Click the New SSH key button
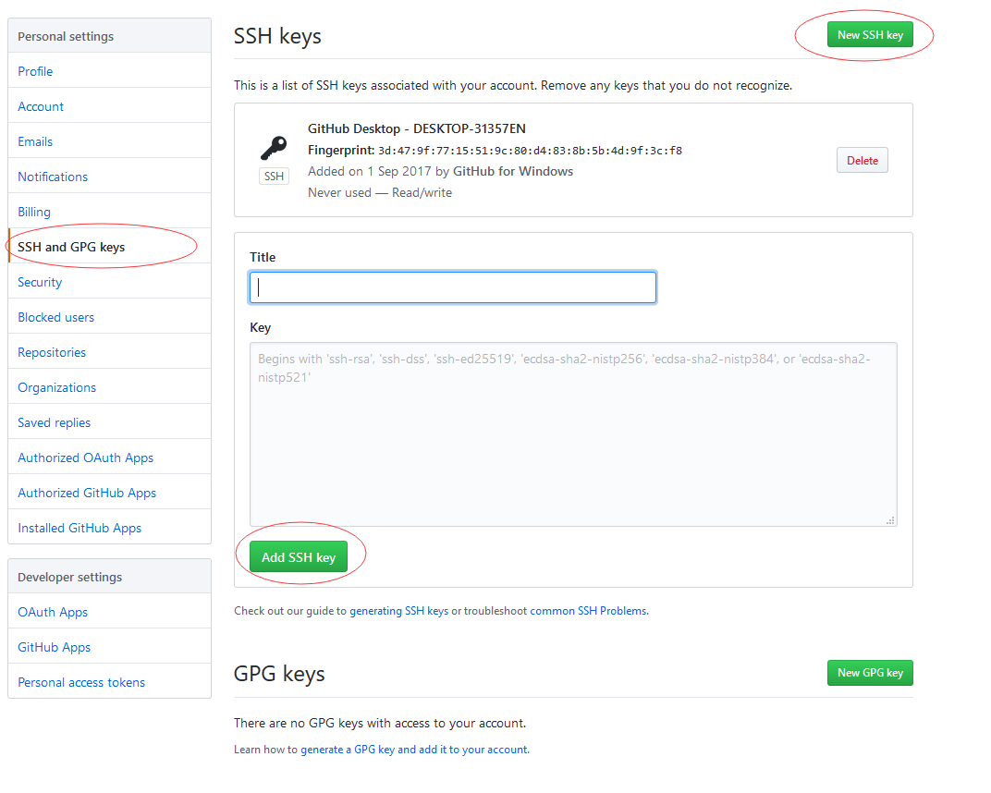The image size is (991, 793). click(870, 35)
